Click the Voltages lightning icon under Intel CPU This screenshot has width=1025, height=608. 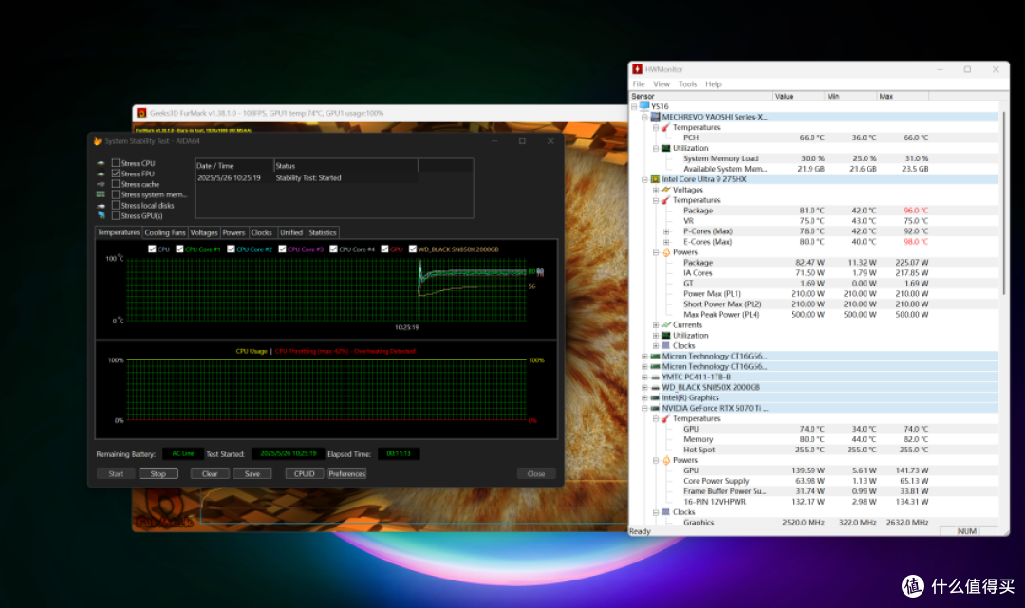(666, 190)
